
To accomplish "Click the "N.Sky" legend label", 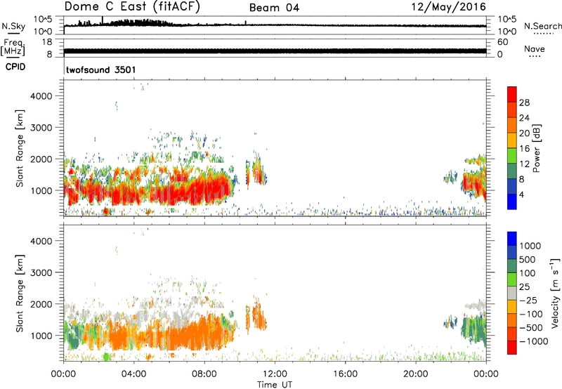I will 13,26.
